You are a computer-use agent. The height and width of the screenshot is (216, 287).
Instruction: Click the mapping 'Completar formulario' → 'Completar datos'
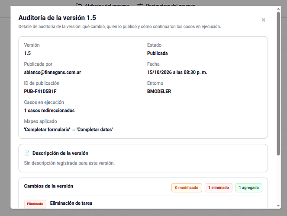point(68,130)
